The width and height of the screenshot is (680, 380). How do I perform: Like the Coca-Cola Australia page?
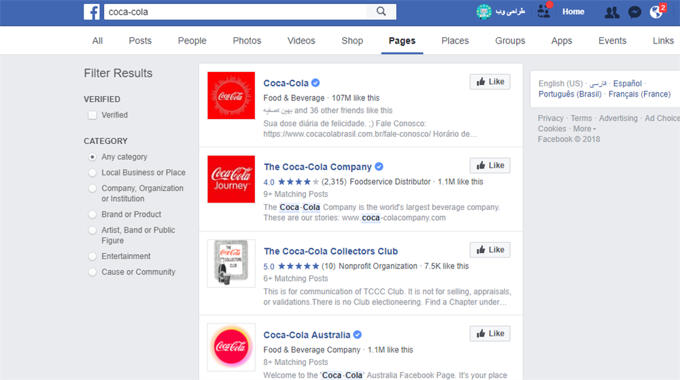click(x=490, y=333)
